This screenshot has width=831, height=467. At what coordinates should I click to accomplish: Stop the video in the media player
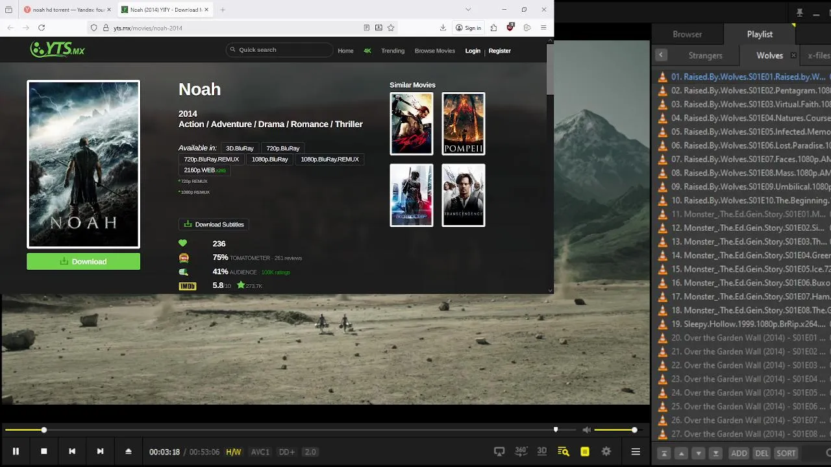44,451
